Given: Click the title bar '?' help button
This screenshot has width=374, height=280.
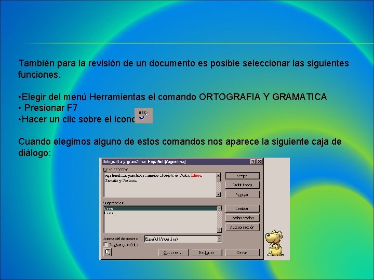Looking at the screenshot, I should 253,162.
